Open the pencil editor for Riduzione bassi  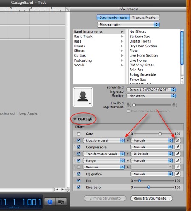178,140
